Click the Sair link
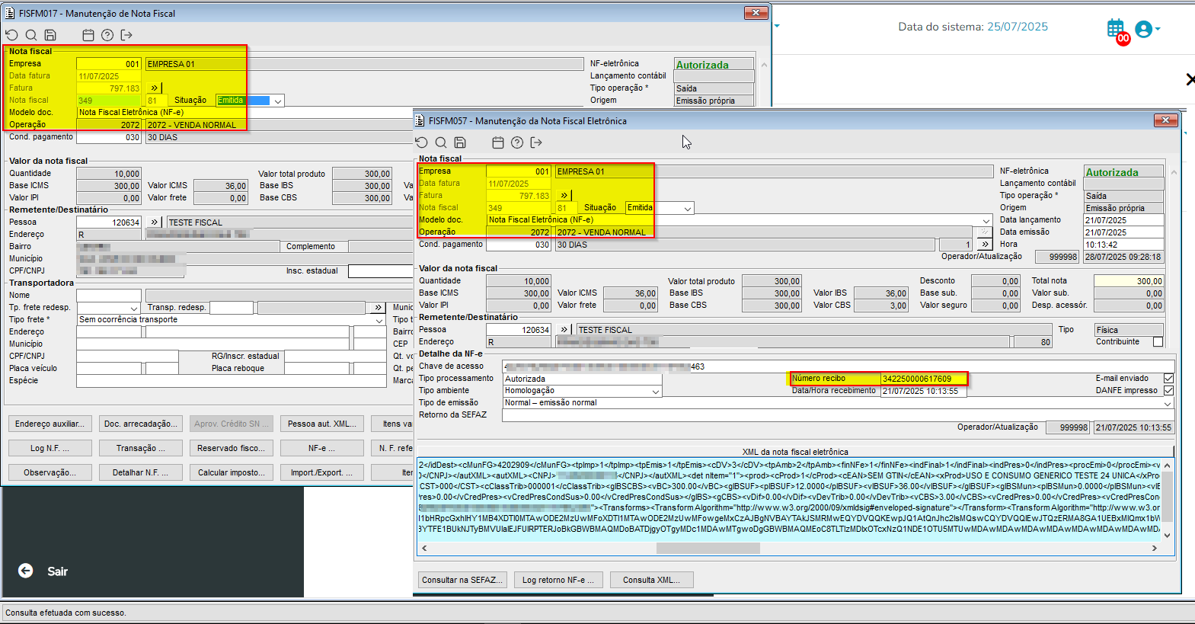The width and height of the screenshot is (1195, 624). [58, 571]
